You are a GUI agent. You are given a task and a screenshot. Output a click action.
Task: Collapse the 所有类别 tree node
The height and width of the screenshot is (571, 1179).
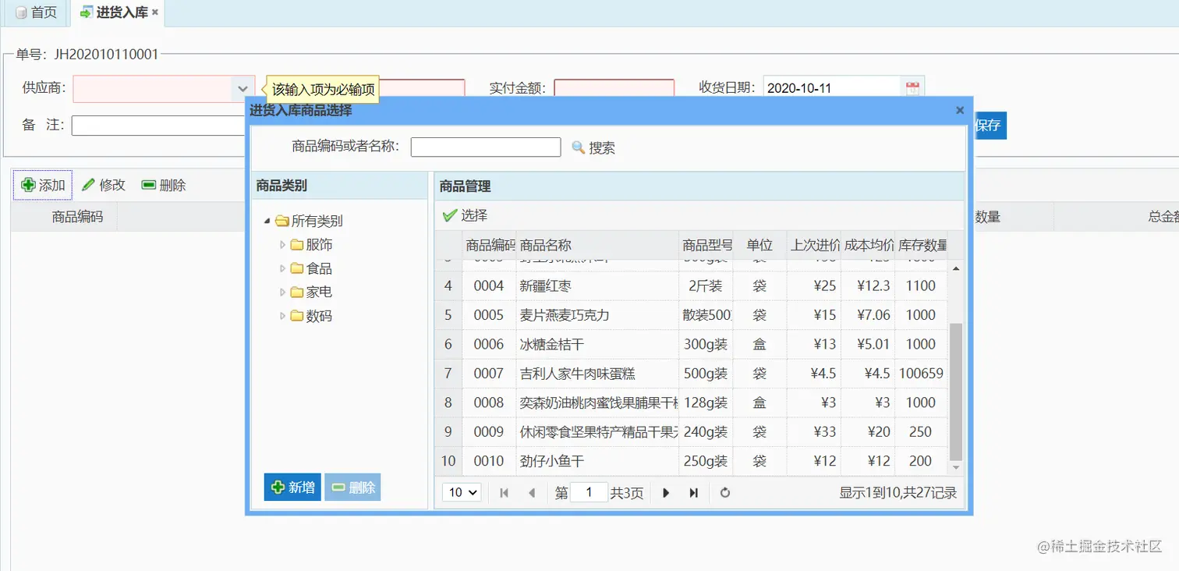267,221
